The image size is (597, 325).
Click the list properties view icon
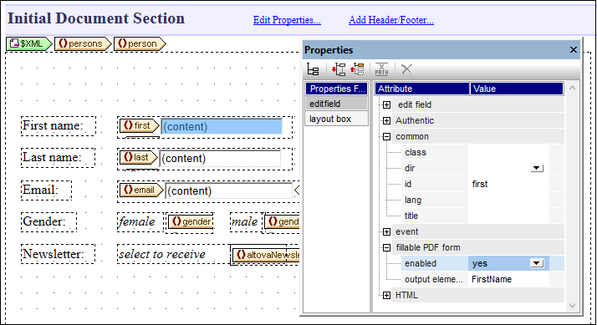point(313,69)
